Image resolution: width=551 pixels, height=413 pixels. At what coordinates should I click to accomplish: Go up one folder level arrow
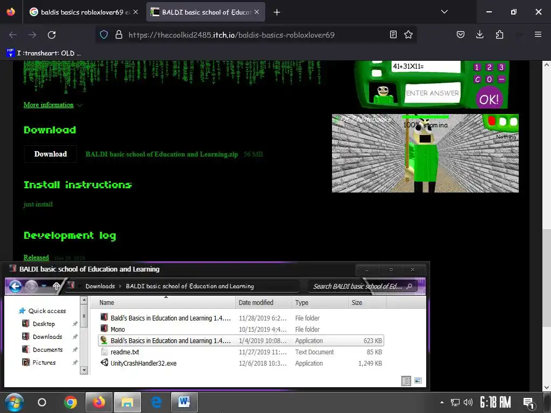tap(56, 286)
